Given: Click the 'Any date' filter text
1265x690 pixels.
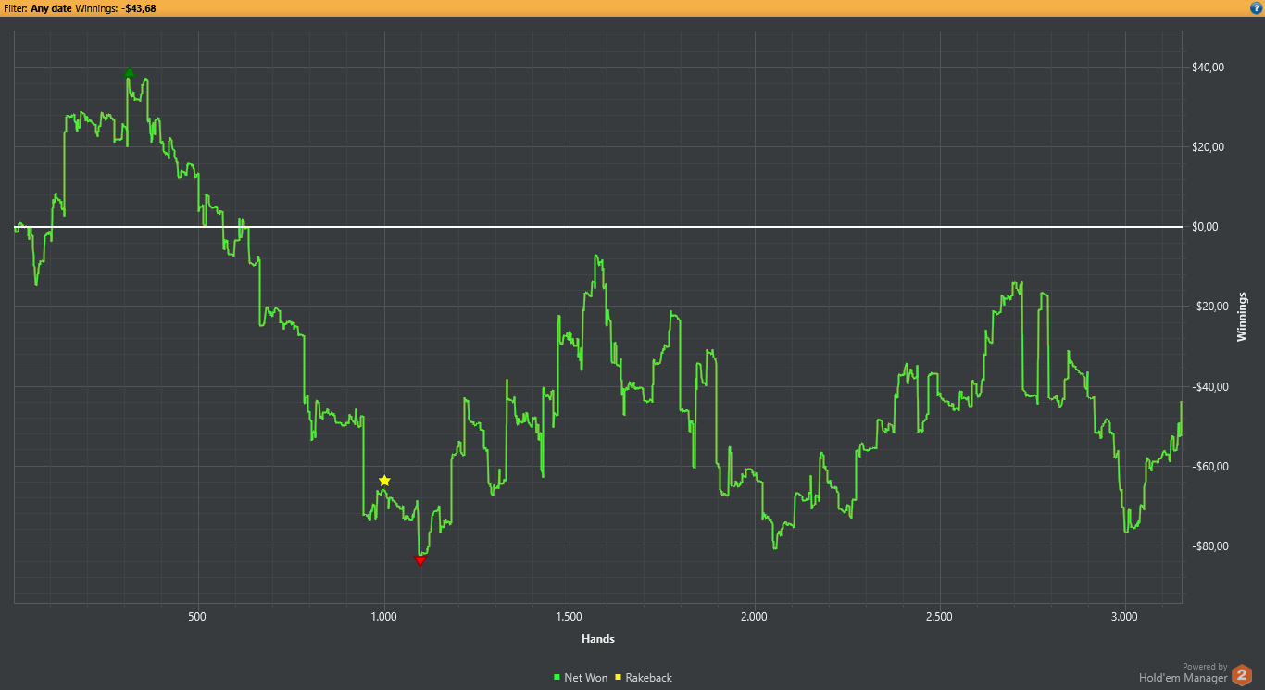Looking at the screenshot, I should point(50,8).
